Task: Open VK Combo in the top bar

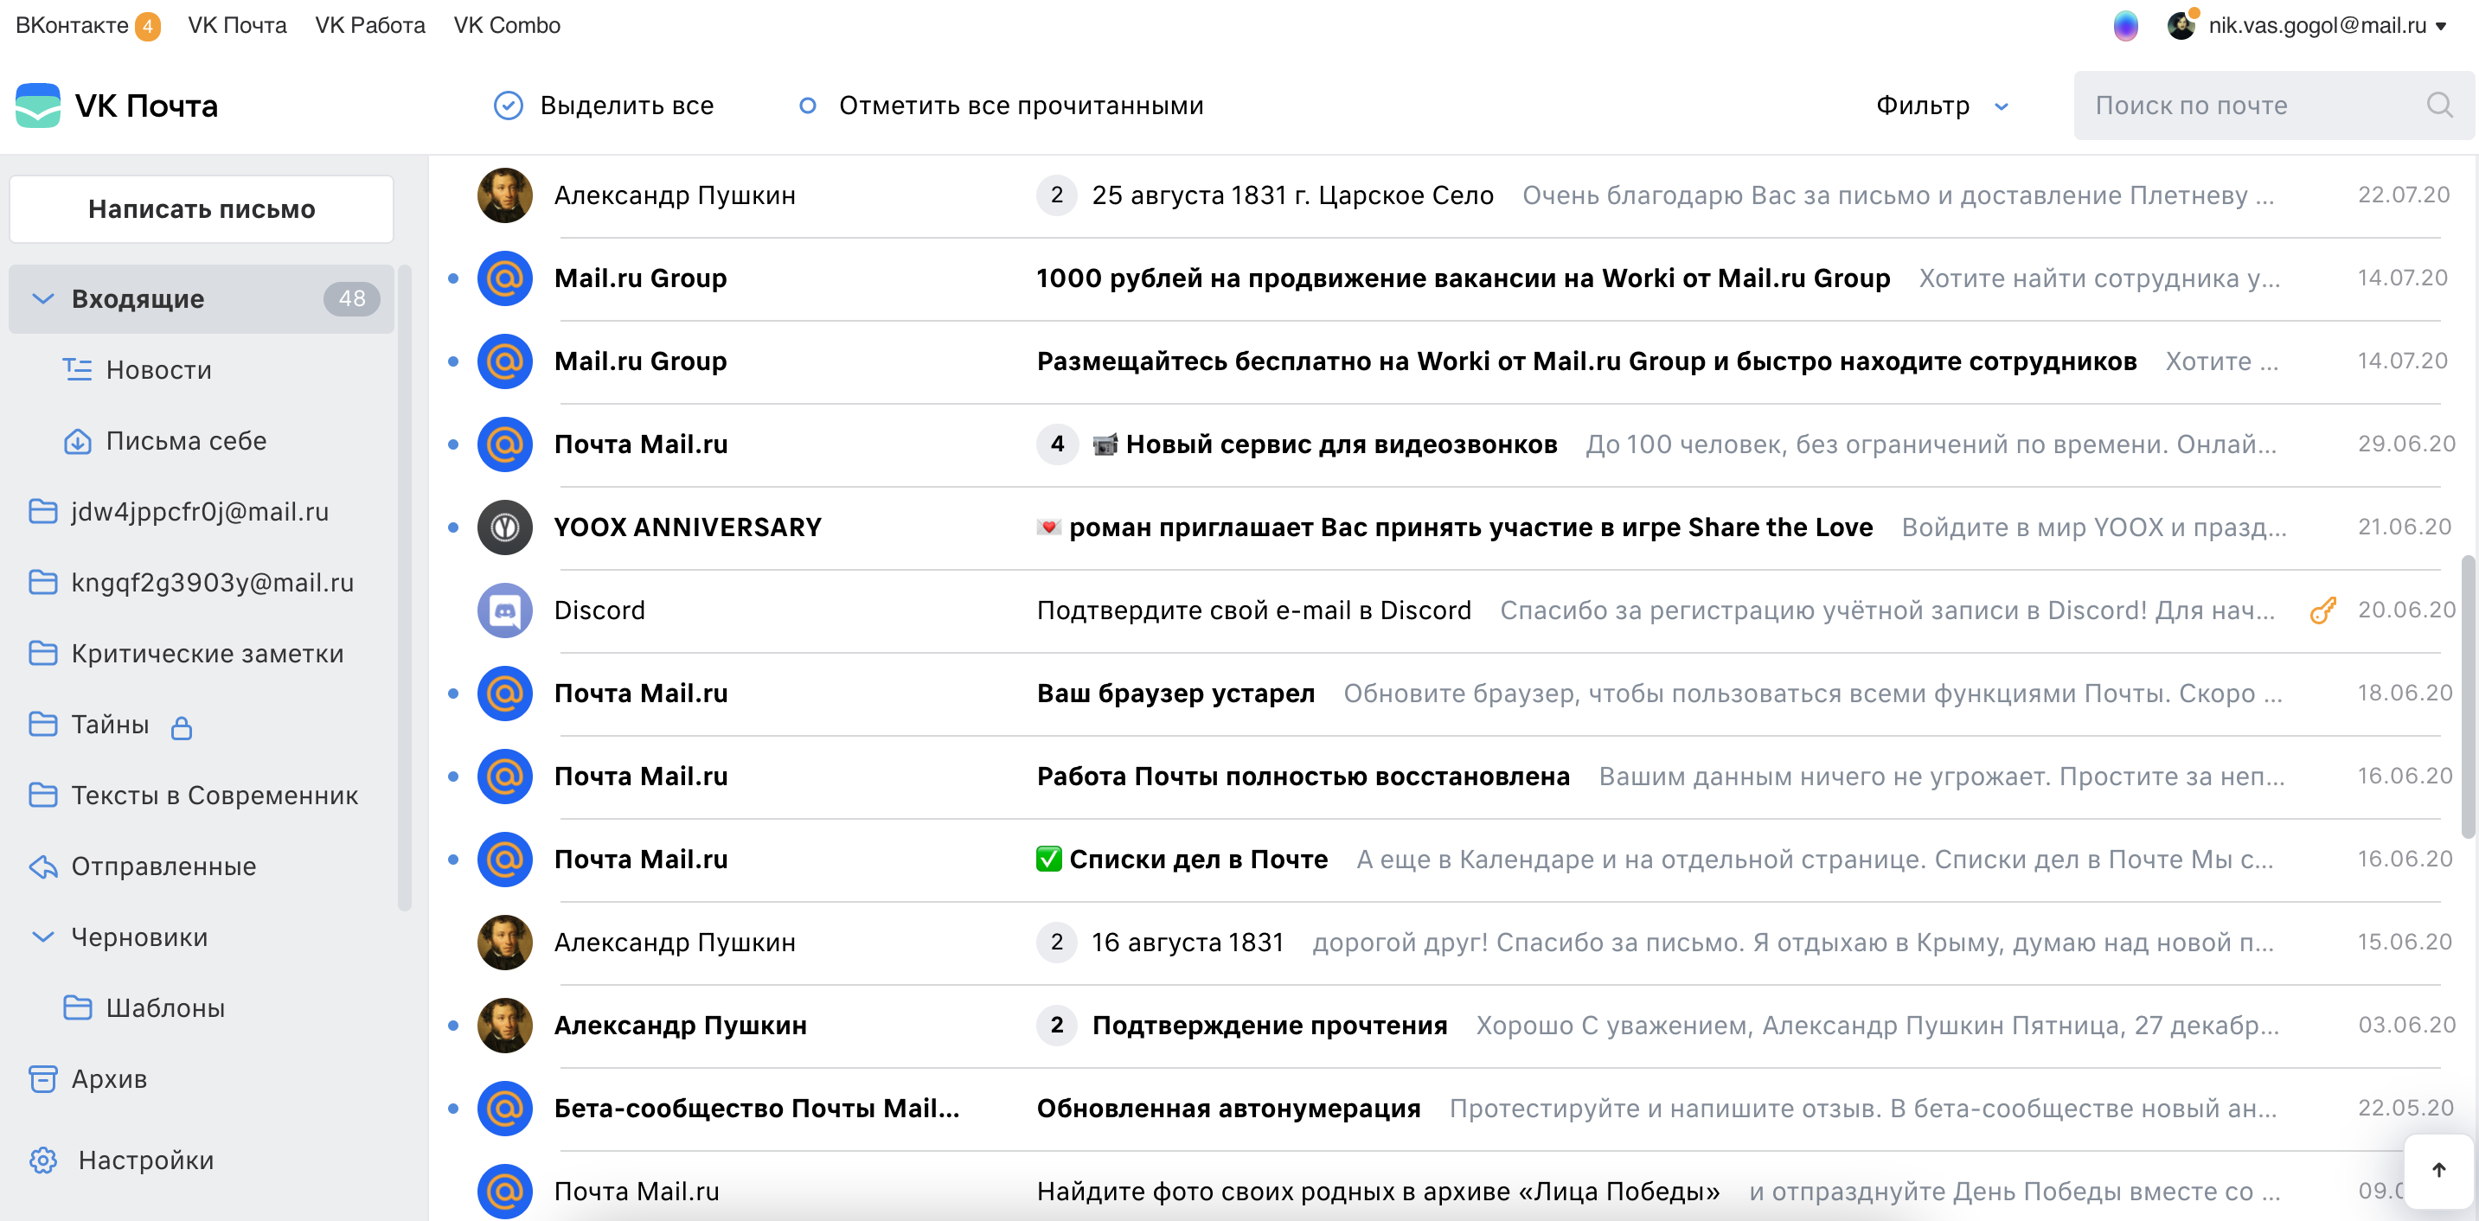Action: [x=507, y=26]
